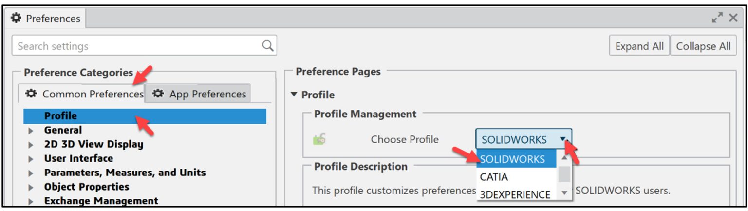Open the Choose Profile dropdown
This screenshot has height=211, width=748.
tap(563, 139)
